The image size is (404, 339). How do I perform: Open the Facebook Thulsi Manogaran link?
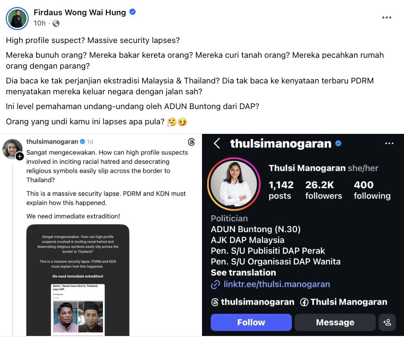click(x=344, y=302)
